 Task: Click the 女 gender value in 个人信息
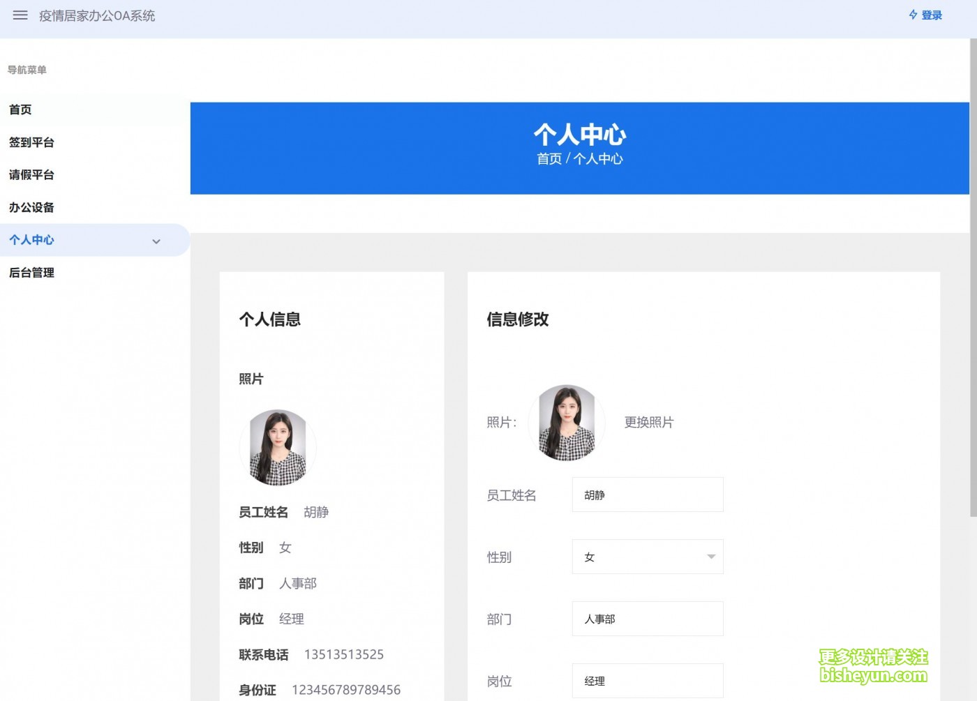coord(285,548)
